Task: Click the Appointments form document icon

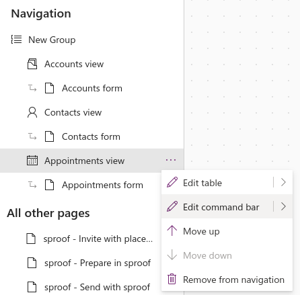Action: [x=49, y=185]
